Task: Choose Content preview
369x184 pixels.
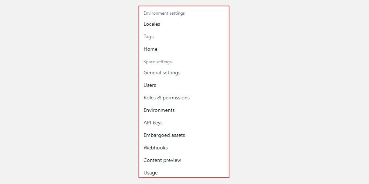Action: 162,160
